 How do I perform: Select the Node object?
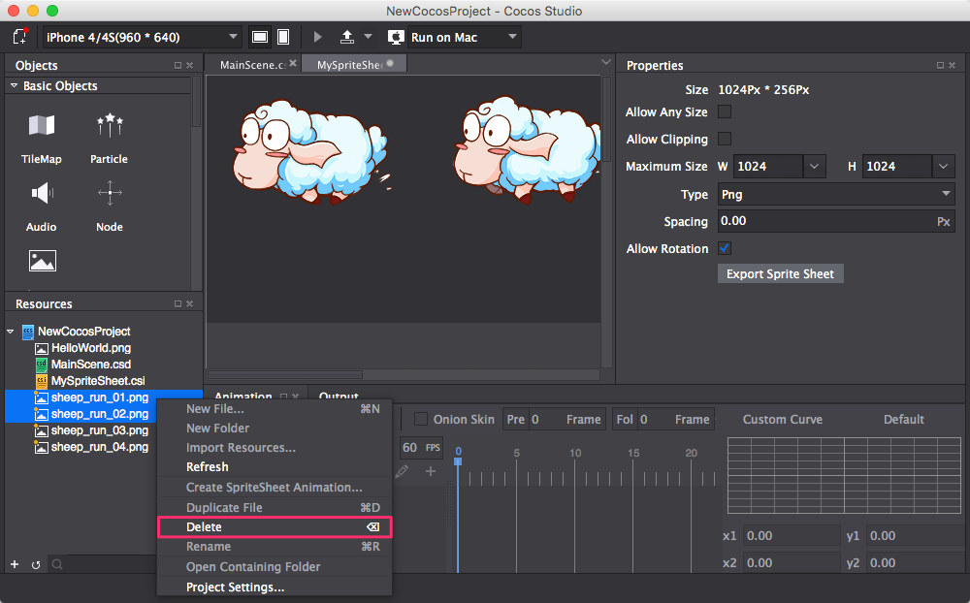pyautogui.click(x=110, y=206)
